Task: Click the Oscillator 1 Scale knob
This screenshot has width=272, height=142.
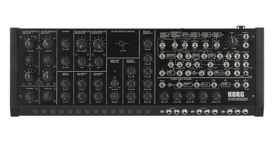Action: point(30,76)
